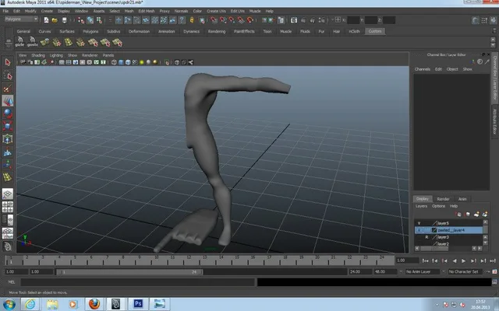Toggle visibility V of layer5
Viewport: 499px width, 311px height.
pyautogui.click(x=419, y=223)
